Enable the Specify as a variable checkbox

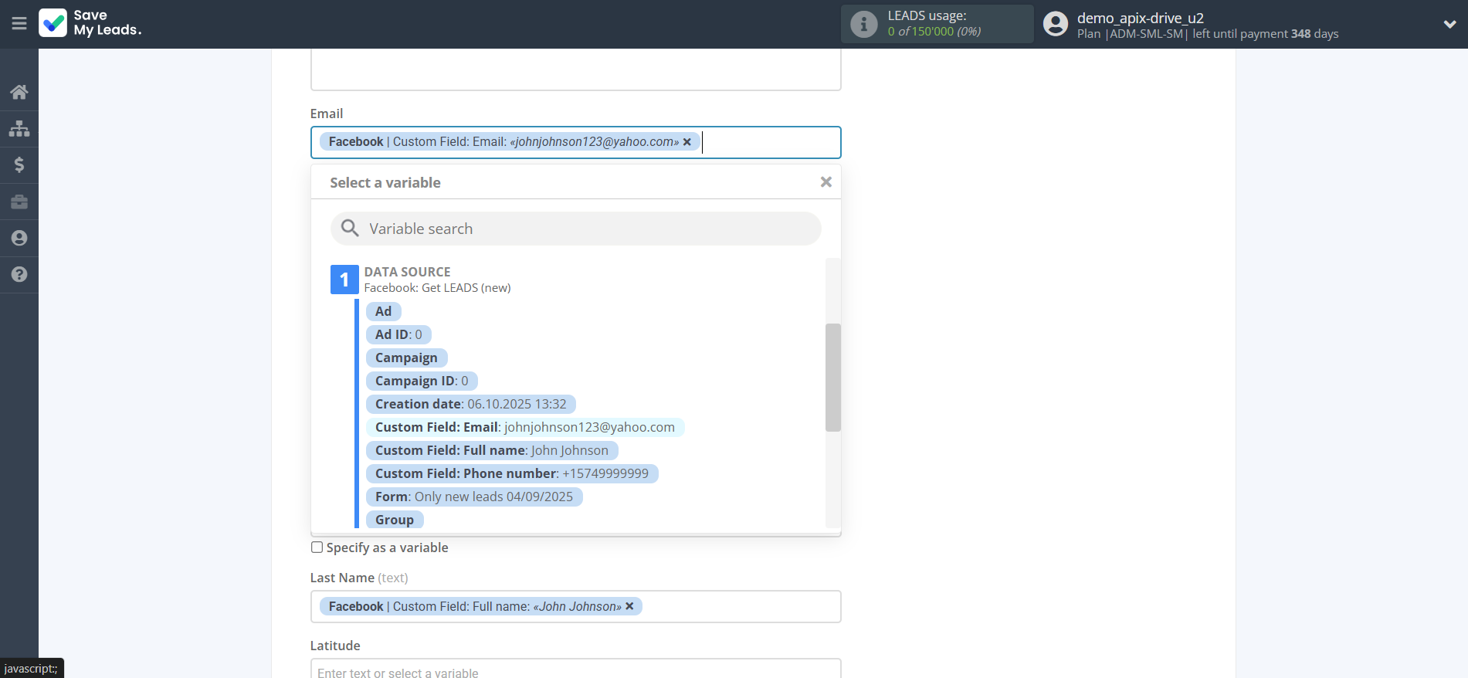[x=317, y=547]
